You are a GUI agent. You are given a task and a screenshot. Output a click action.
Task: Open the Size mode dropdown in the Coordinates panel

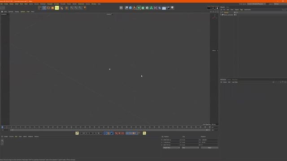click(x=190, y=148)
